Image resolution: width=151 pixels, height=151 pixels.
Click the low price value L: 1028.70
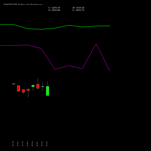point(78,10)
